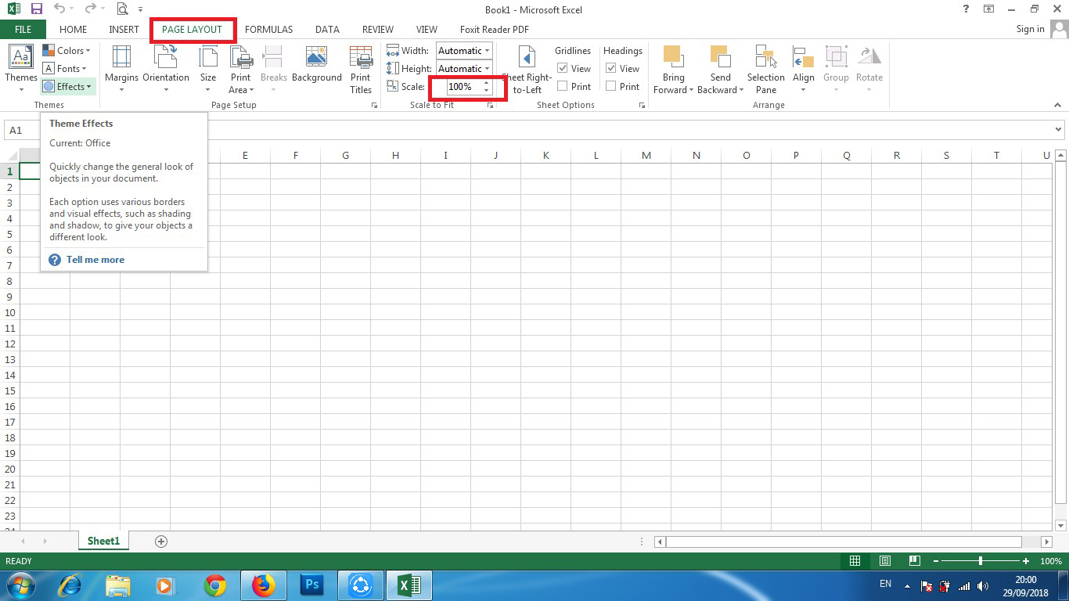
Task: Open the page Size menu
Action: coord(208,69)
